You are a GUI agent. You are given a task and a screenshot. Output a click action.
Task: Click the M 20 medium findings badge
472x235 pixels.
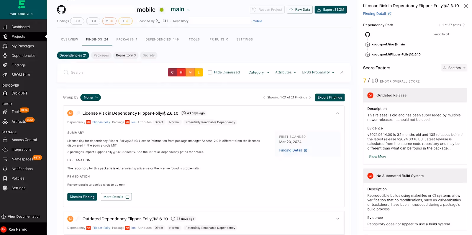pyautogui.click(x=109, y=21)
